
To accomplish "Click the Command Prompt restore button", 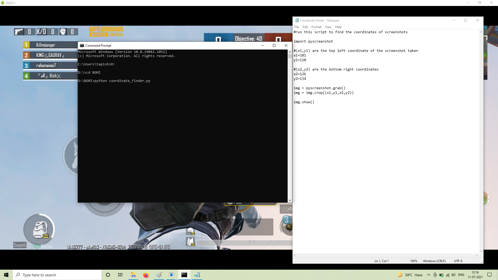I will pyautogui.click(x=274, y=45).
